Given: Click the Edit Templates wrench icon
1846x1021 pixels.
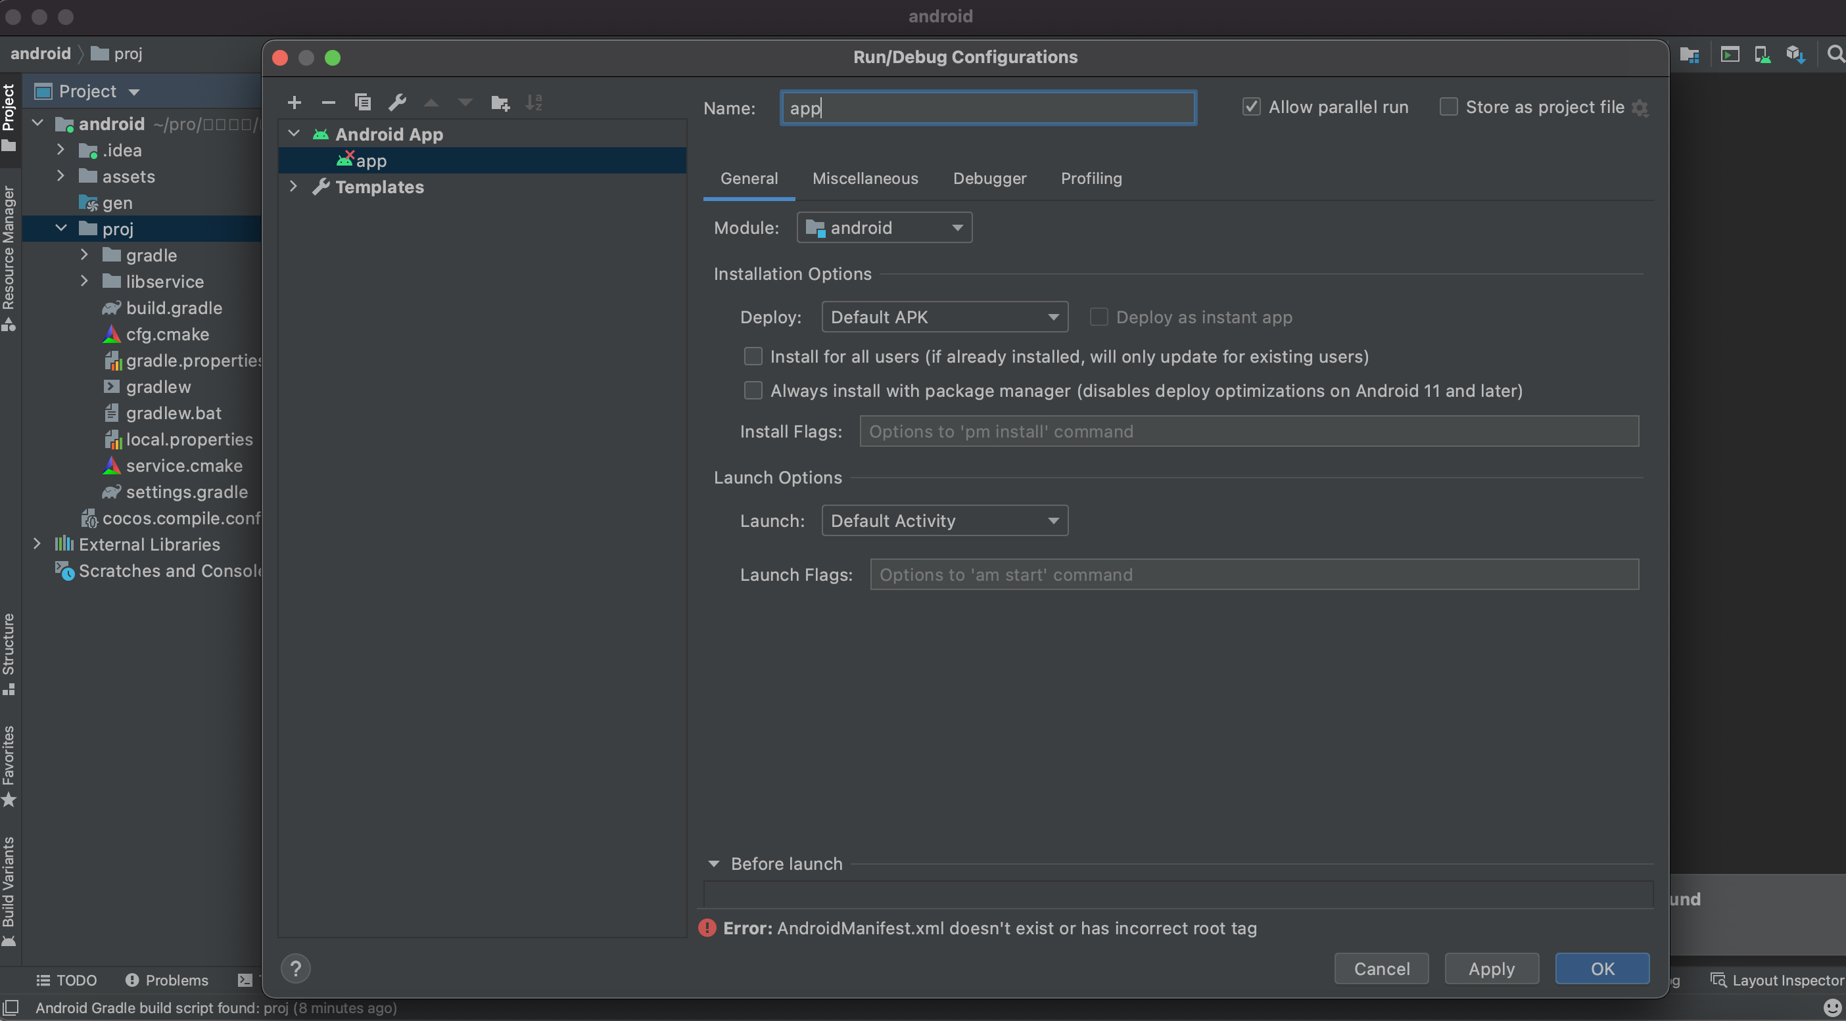Looking at the screenshot, I should pyautogui.click(x=397, y=102).
